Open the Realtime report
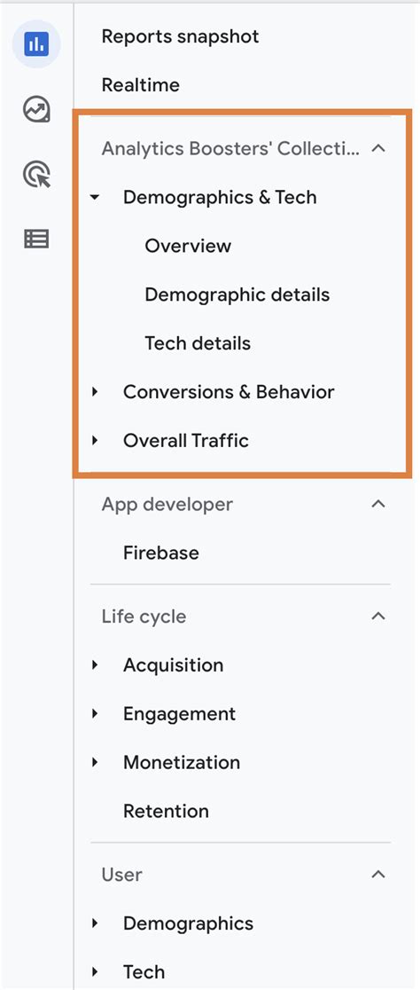Viewport: 420px width, 990px height. pos(141,85)
